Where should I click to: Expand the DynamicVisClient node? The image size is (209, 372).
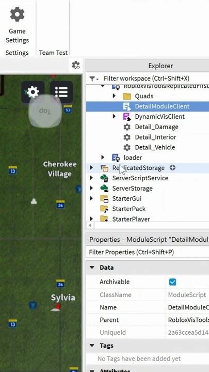[114, 116]
